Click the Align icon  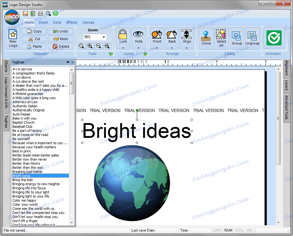pos(187,34)
